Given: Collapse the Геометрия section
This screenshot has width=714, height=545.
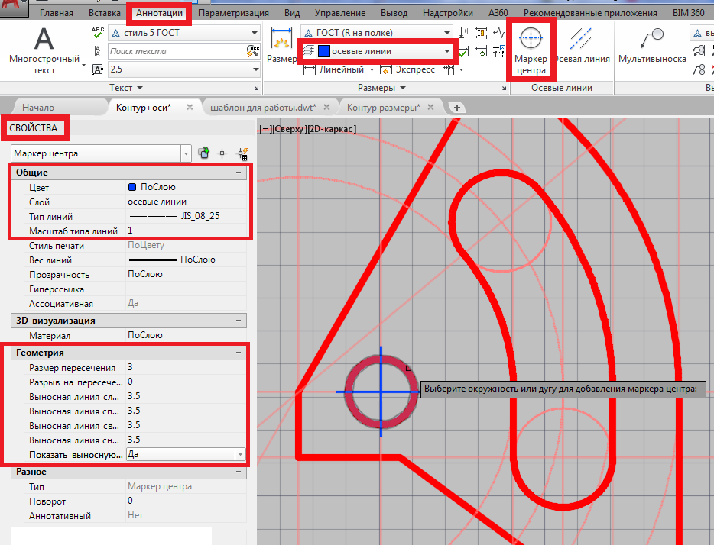Looking at the screenshot, I should [240, 353].
